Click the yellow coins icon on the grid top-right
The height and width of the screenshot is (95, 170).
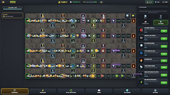coord(133,16)
